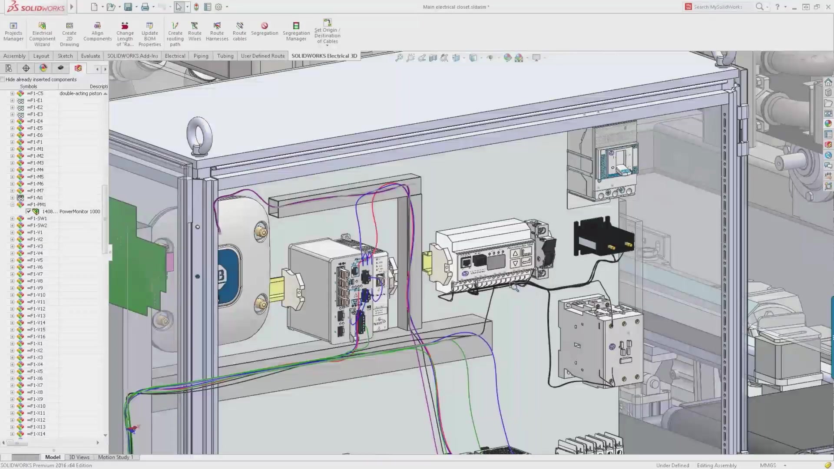Image resolution: width=834 pixels, height=469 pixels.
Task: Click the Create routing path button
Action: (x=175, y=32)
